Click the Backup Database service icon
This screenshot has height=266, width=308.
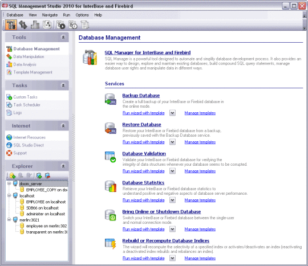pos(111,99)
